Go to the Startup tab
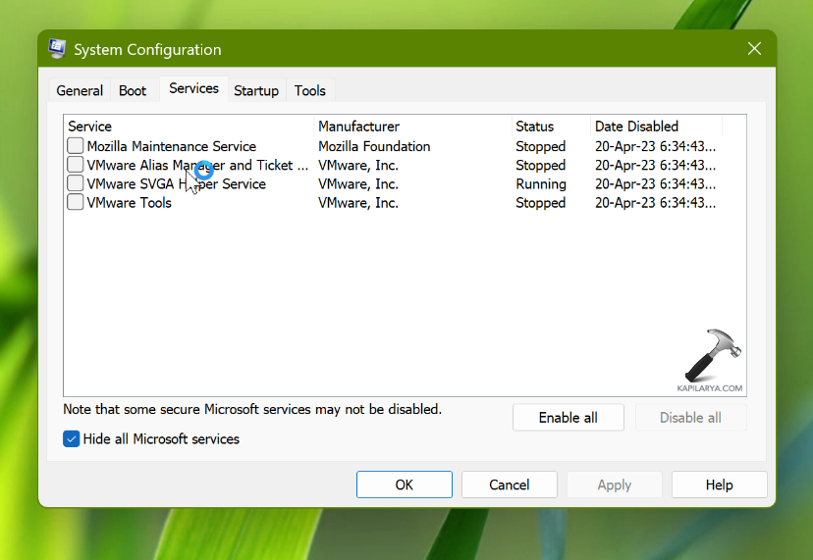 (256, 90)
